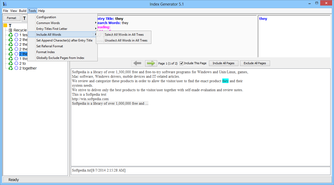334x185 pixels.
Task: Uncheck the Include This Page checkbox
Action: 182,63
